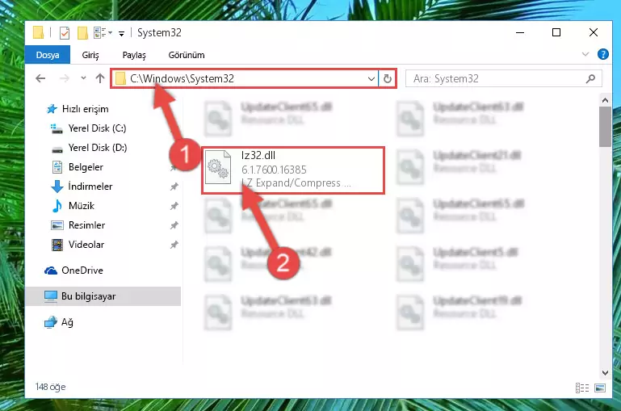The width and height of the screenshot is (621, 411).
Task: Select Hızlı erişim in the sidebar
Action: tap(85, 109)
